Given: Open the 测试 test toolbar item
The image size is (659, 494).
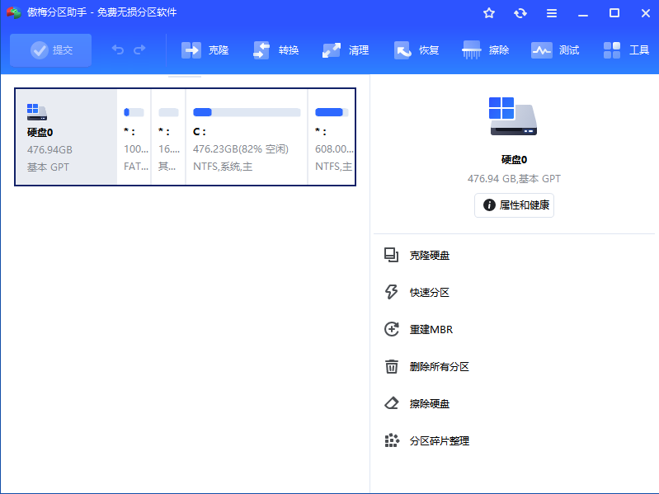Looking at the screenshot, I should click(555, 50).
